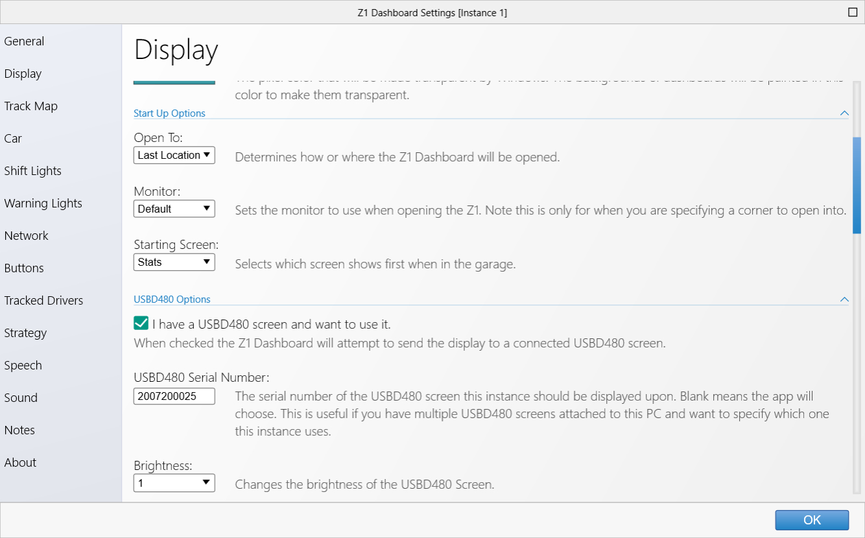Click the 'Monitor:' label
Viewport: 865px width, 538px height.
pos(157,192)
